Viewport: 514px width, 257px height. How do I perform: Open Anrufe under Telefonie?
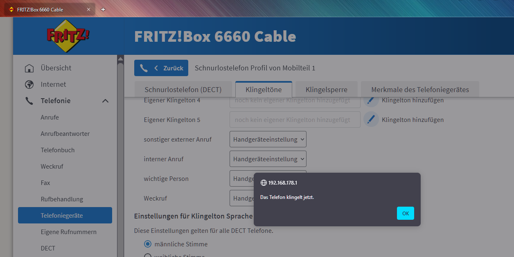tap(50, 117)
